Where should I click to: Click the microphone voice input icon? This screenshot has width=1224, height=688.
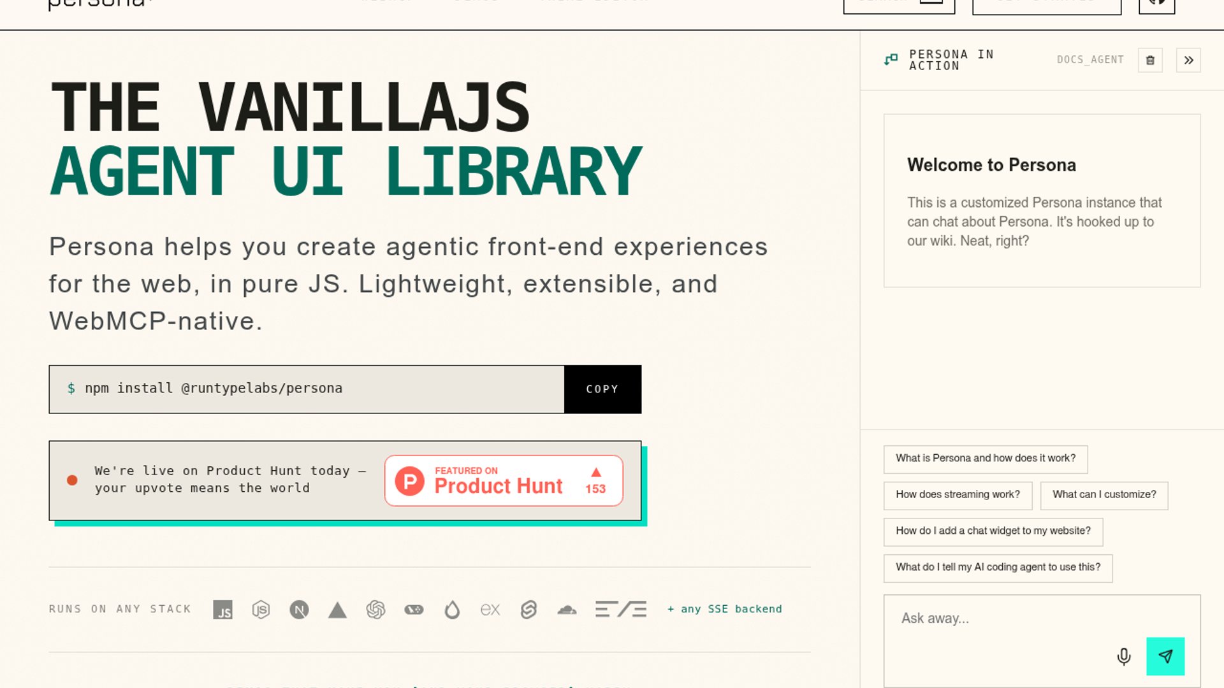(x=1124, y=656)
